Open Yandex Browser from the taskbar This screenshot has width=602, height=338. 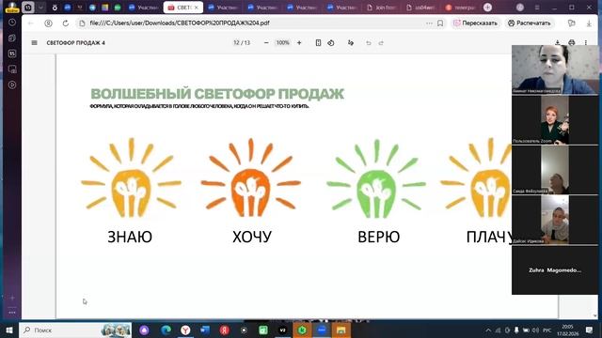click(185, 330)
